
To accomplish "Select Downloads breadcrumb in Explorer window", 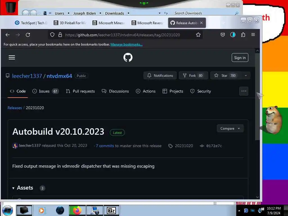I will (x=114, y=13).
